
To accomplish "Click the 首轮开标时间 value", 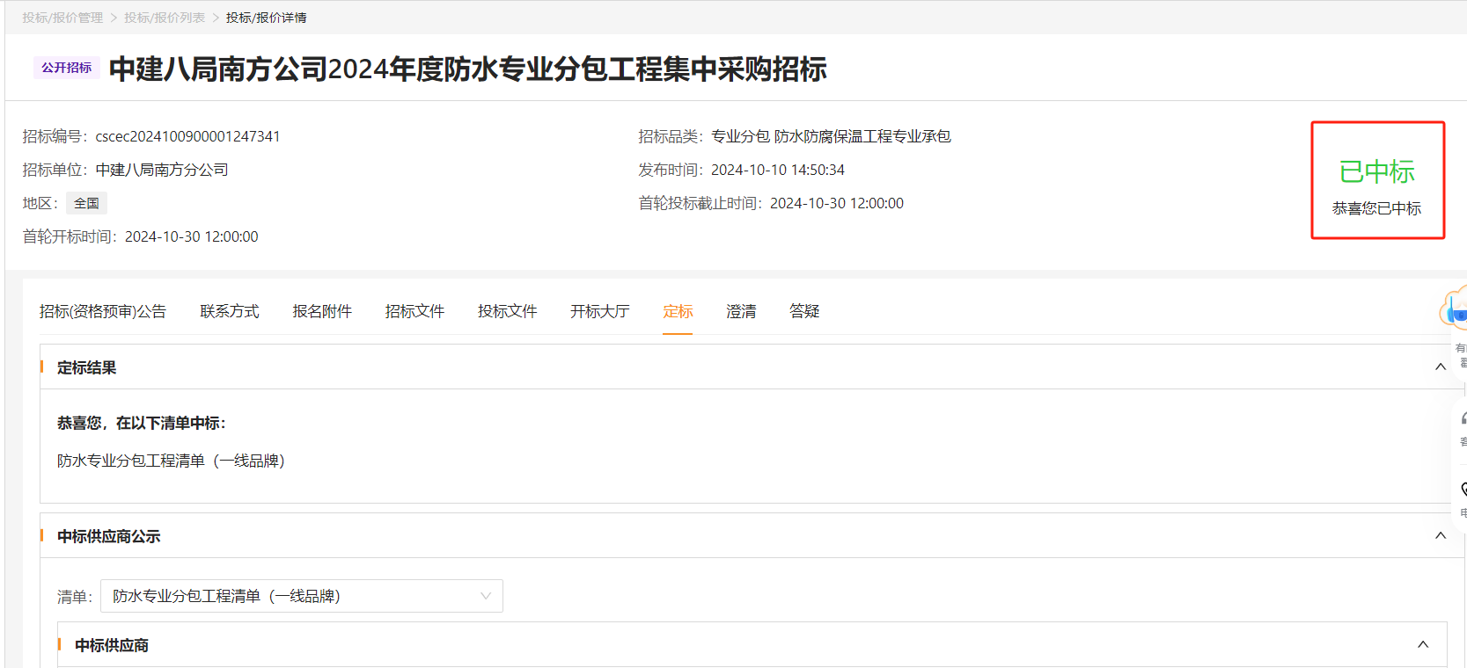I will coord(192,236).
